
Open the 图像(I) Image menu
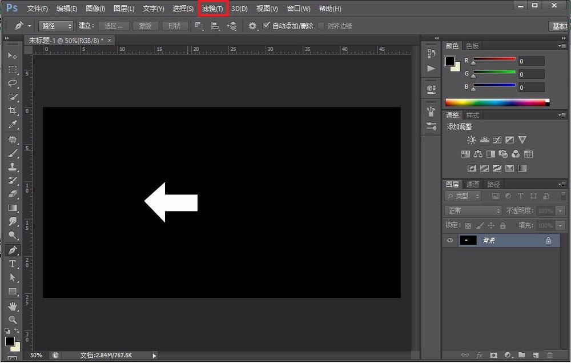coord(95,9)
